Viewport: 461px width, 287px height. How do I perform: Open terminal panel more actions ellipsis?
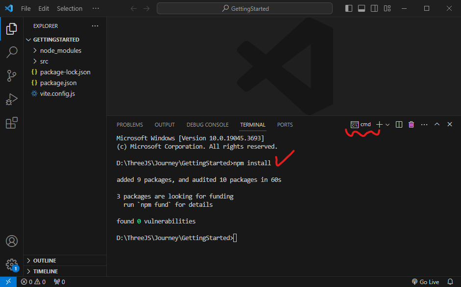[424, 124]
